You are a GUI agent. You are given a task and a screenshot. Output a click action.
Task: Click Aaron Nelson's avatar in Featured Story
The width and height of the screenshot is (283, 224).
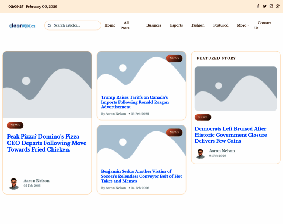click(x=200, y=153)
